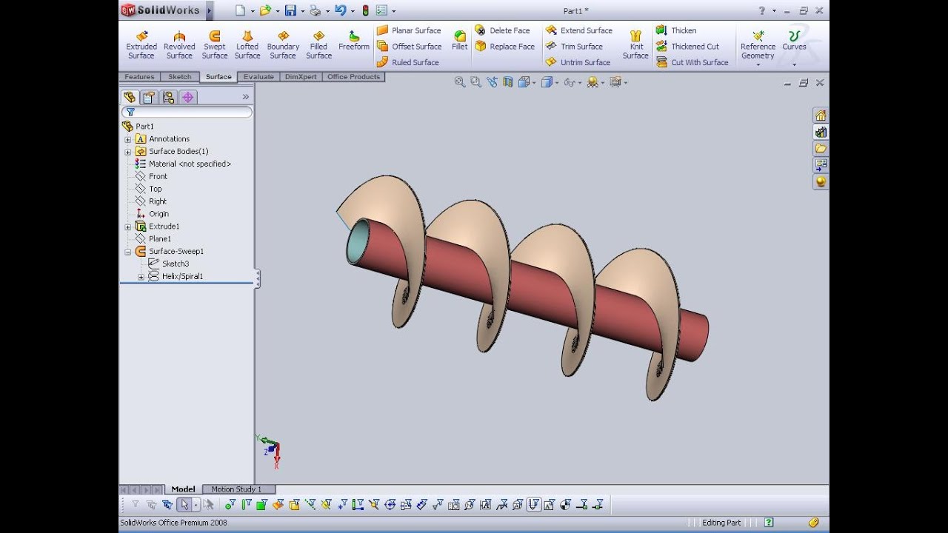Click the FeatureManager design tree icon
The height and width of the screenshot is (533, 948).
(x=130, y=97)
